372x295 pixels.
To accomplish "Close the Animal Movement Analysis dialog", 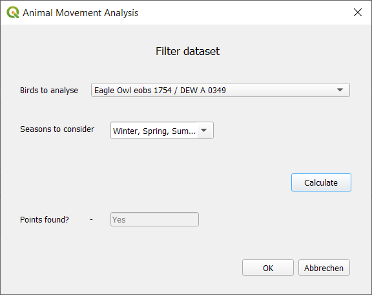I will pos(358,12).
